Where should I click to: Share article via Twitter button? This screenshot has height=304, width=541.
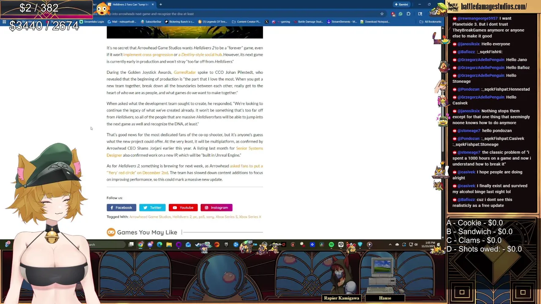[x=152, y=207]
